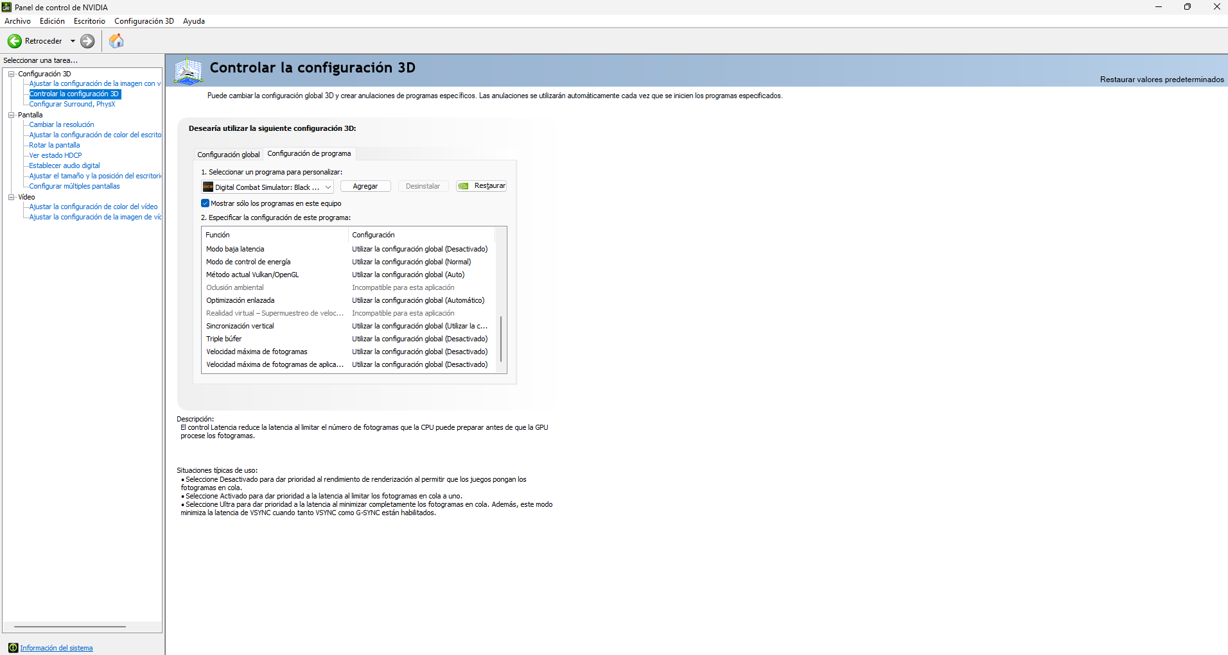Open Ajustar la configuración de la imagen de vídeo
This screenshot has height=655, width=1228.
[x=95, y=217]
